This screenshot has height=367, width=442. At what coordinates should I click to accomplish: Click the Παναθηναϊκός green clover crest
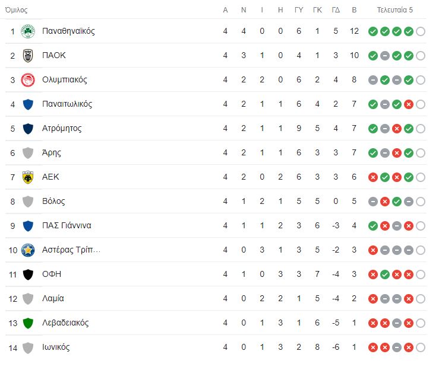coord(28,31)
